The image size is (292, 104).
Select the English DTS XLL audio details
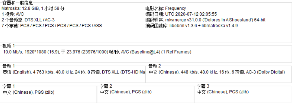pyautogui.click(x=74, y=72)
